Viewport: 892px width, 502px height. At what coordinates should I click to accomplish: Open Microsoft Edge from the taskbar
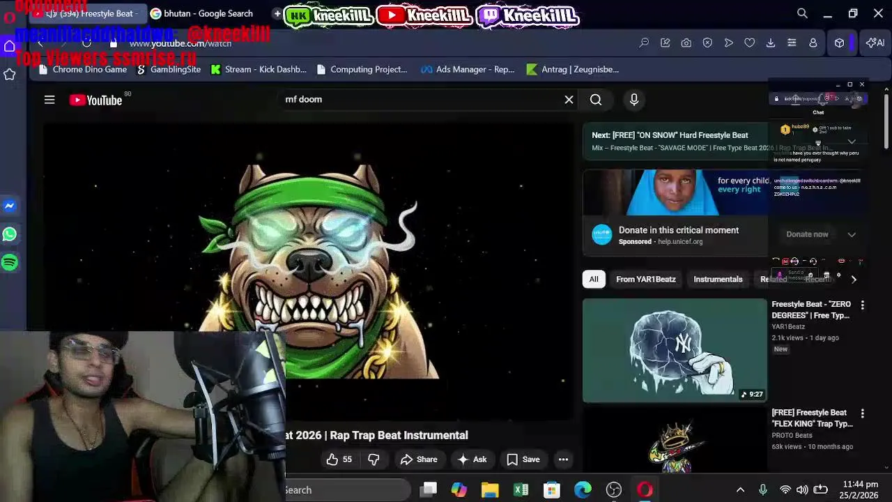coord(583,490)
